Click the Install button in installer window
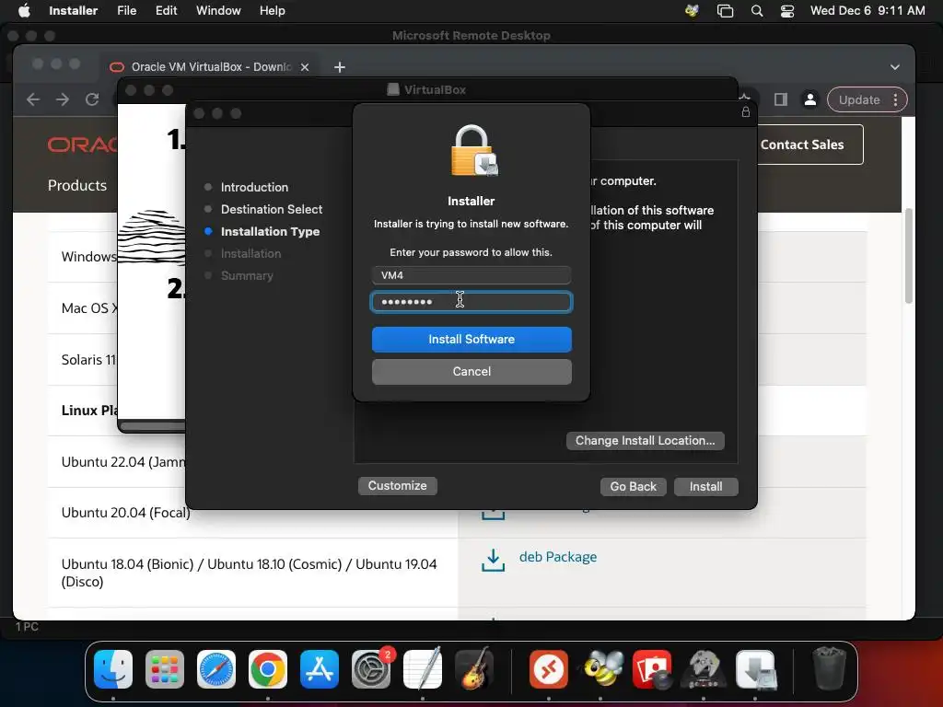Image resolution: width=943 pixels, height=707 pixels. coord(706,486)
